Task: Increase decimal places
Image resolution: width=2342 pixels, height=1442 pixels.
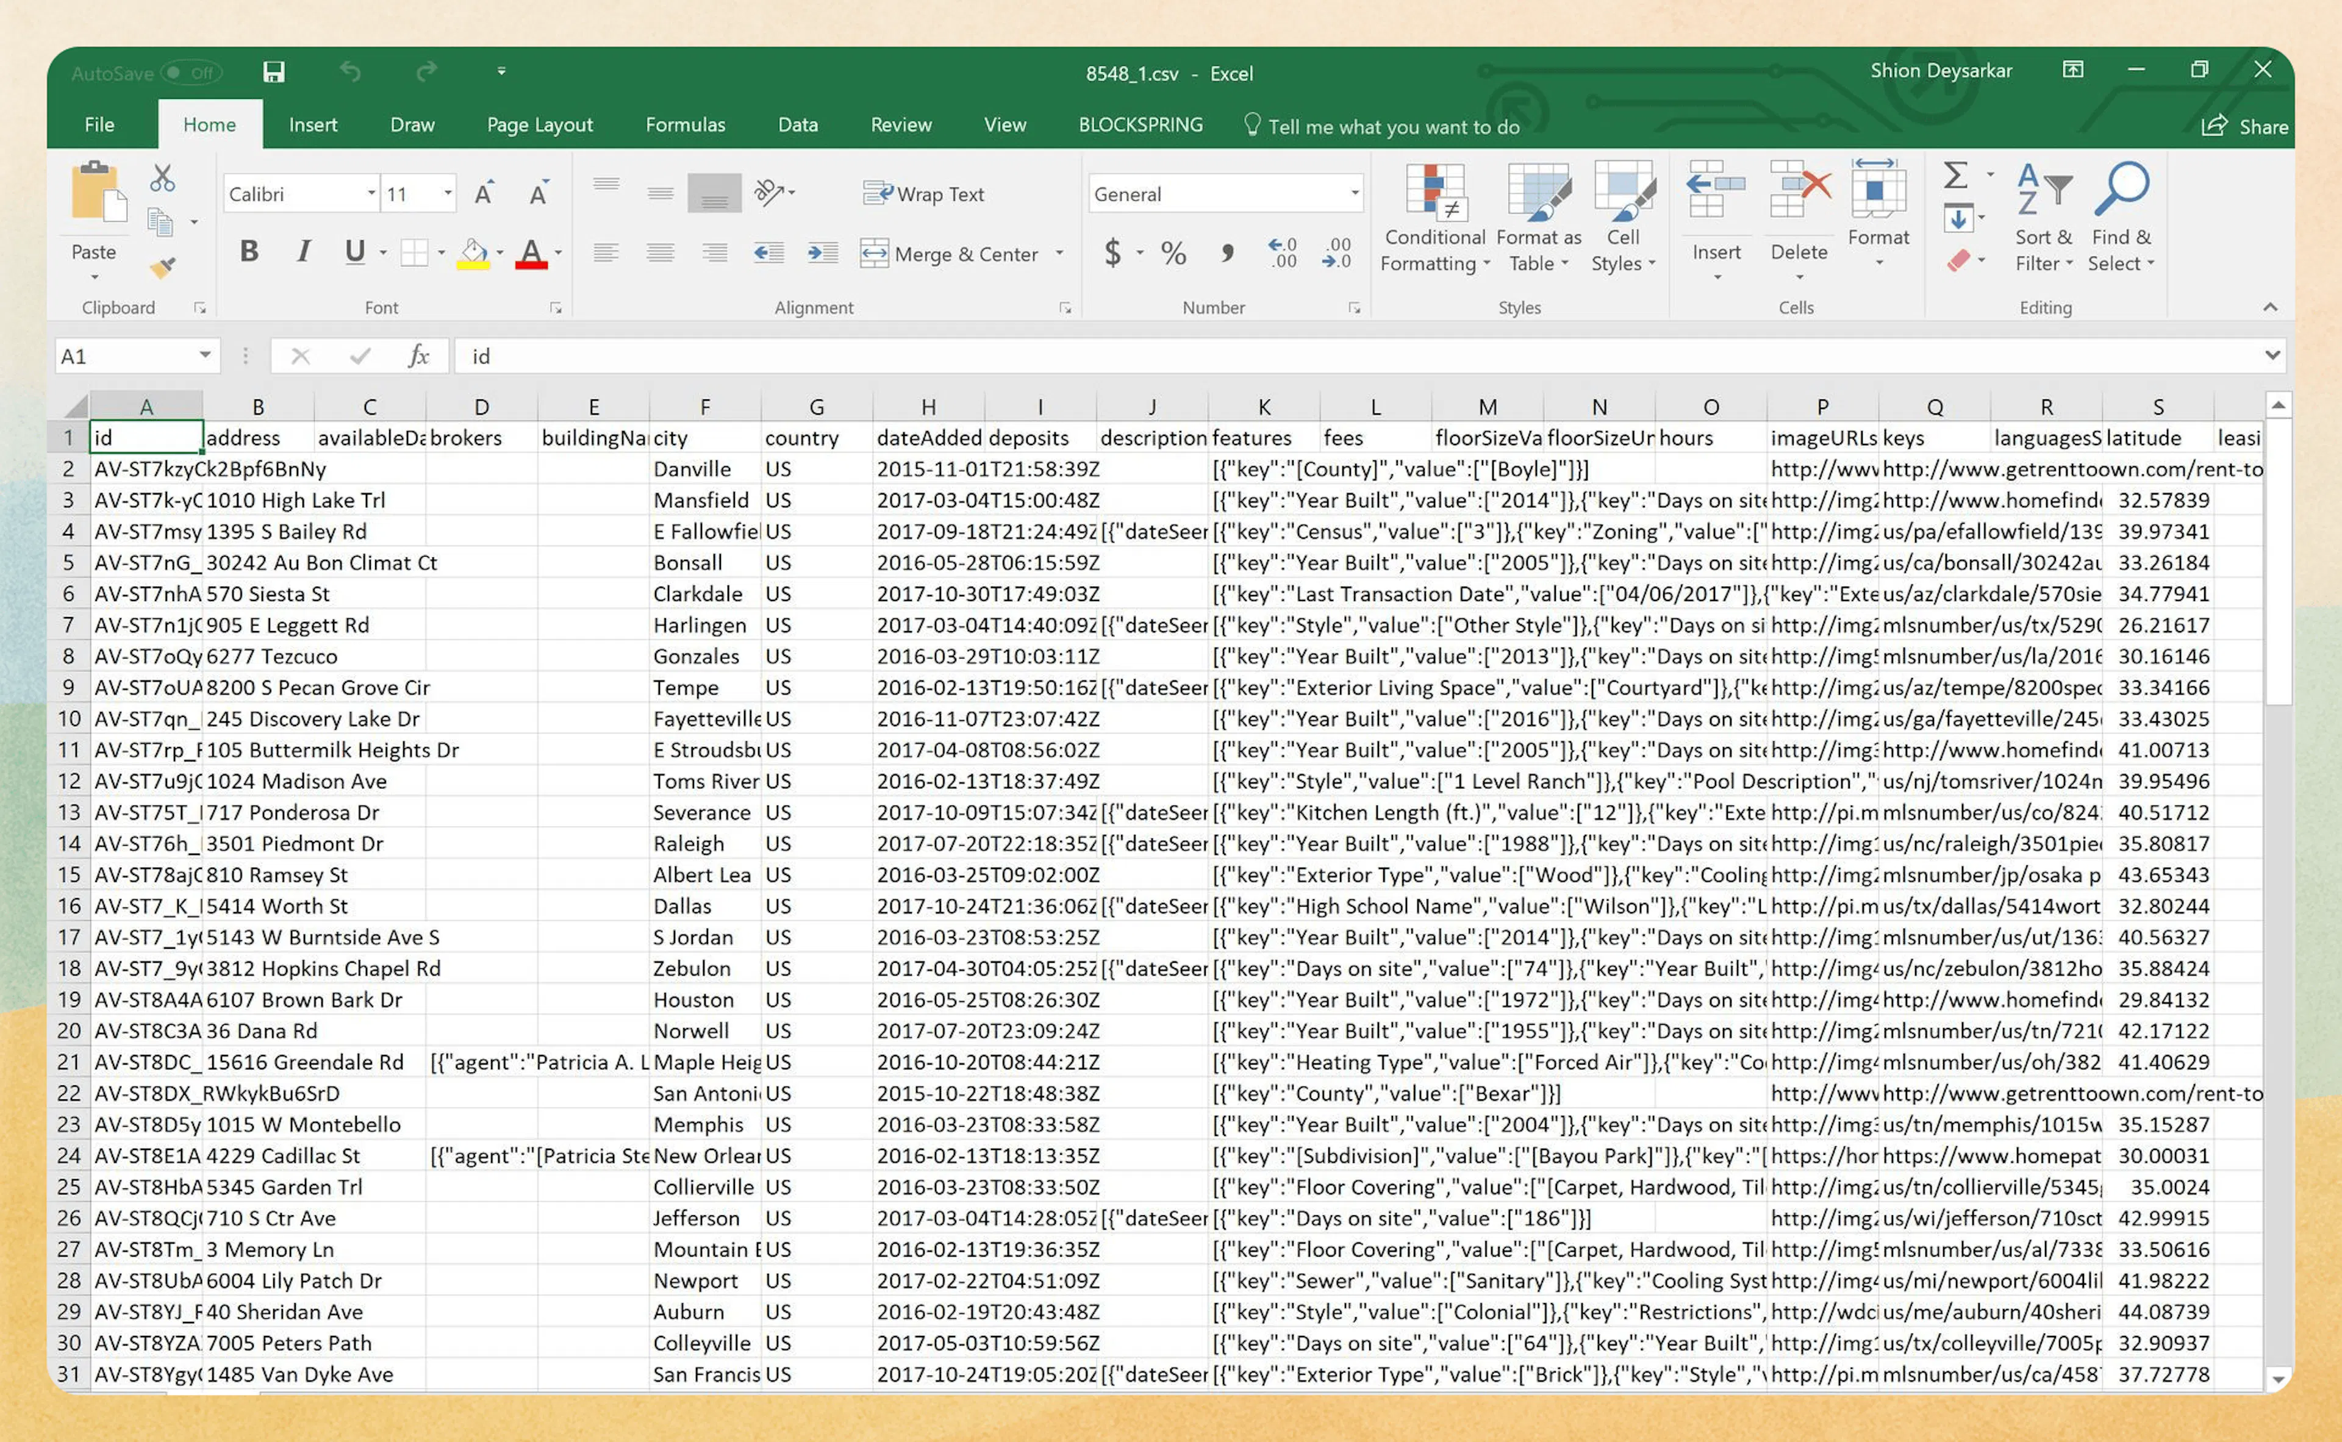Action: point(1282,253)
